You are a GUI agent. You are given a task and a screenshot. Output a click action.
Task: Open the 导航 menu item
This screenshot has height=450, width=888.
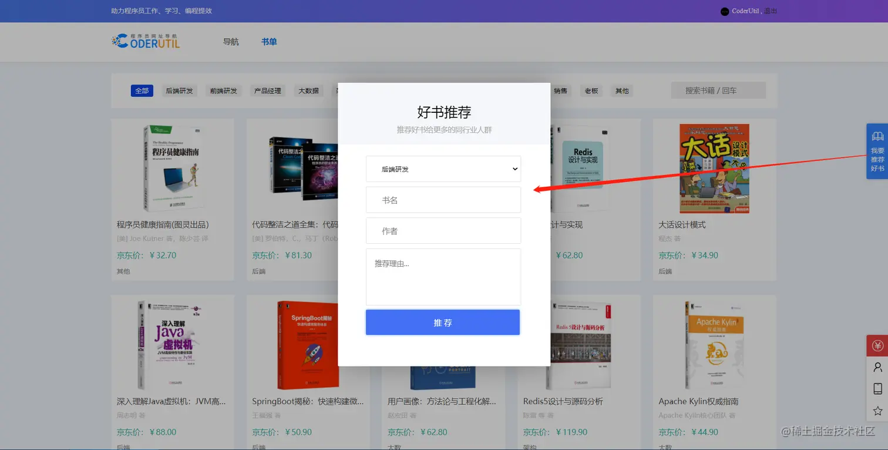coord(231,42)
